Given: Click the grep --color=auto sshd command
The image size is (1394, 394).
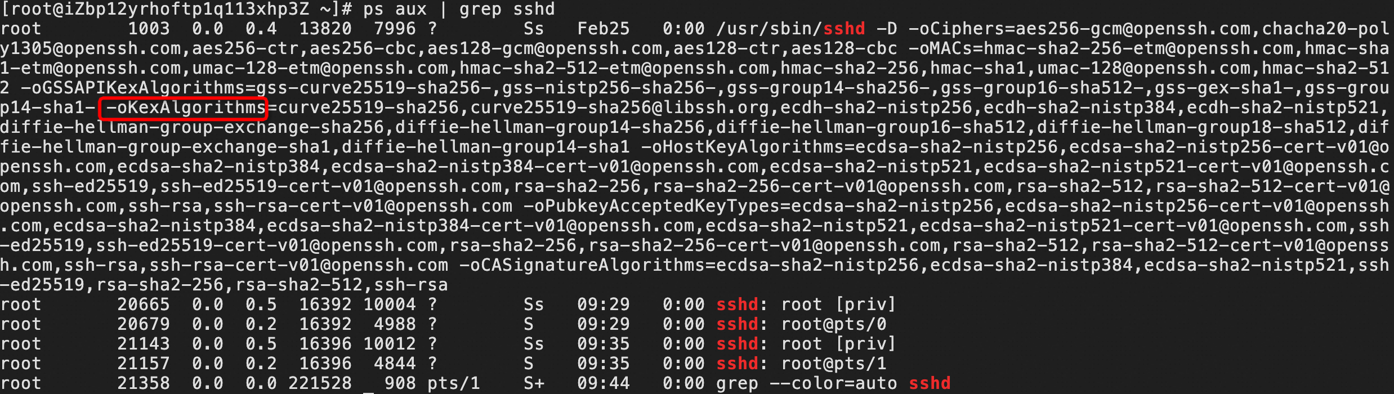Looking at the screenshot, I should click(833, 383).
